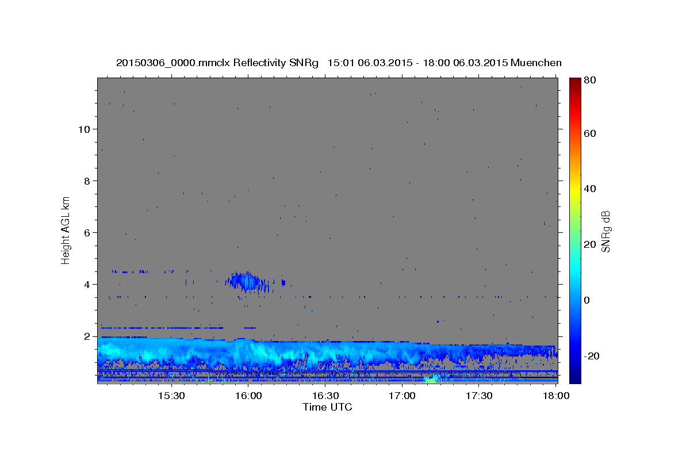Image resolution: width=690 pixels, height=460 pixels.
Task: Click the 15:30 time tick label
Action: click(171, 396)
